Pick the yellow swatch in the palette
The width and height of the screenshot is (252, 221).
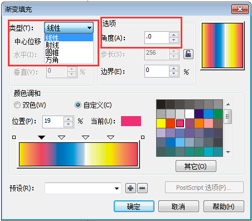161,123
